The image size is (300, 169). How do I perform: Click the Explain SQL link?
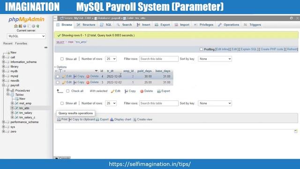click(x=248, y=49)
